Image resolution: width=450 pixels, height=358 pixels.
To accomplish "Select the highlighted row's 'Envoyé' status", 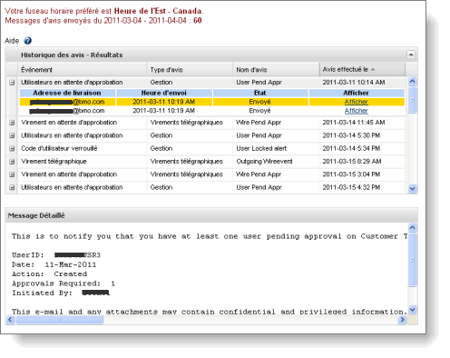I will click(260, 102).
